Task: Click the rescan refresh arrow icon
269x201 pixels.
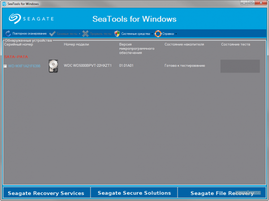Action: tap(8, 34)
